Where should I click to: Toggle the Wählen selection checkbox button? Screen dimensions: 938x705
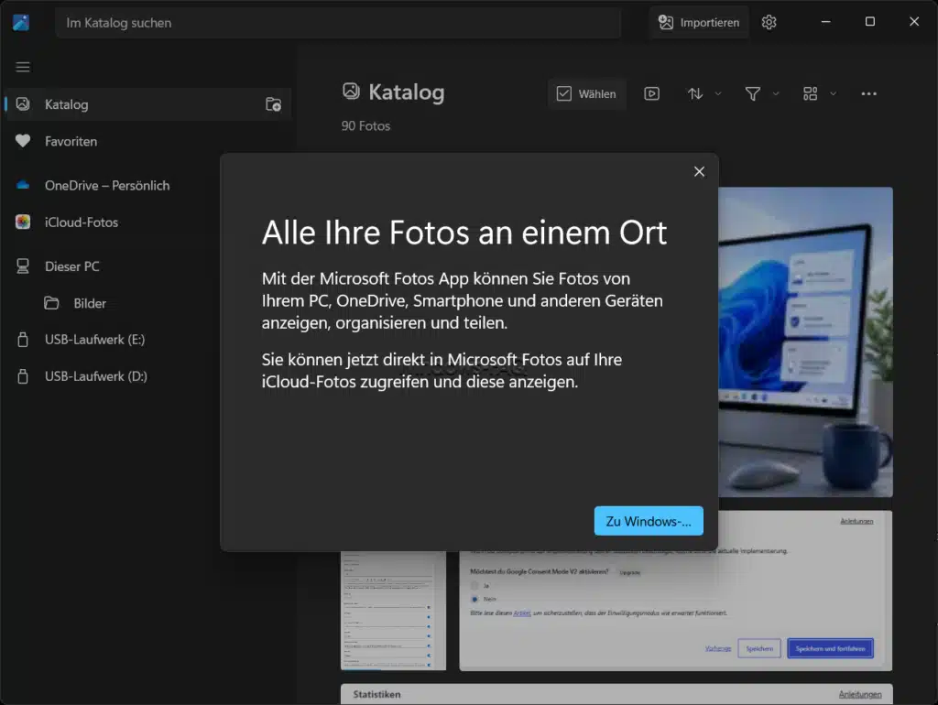[586, 94]
